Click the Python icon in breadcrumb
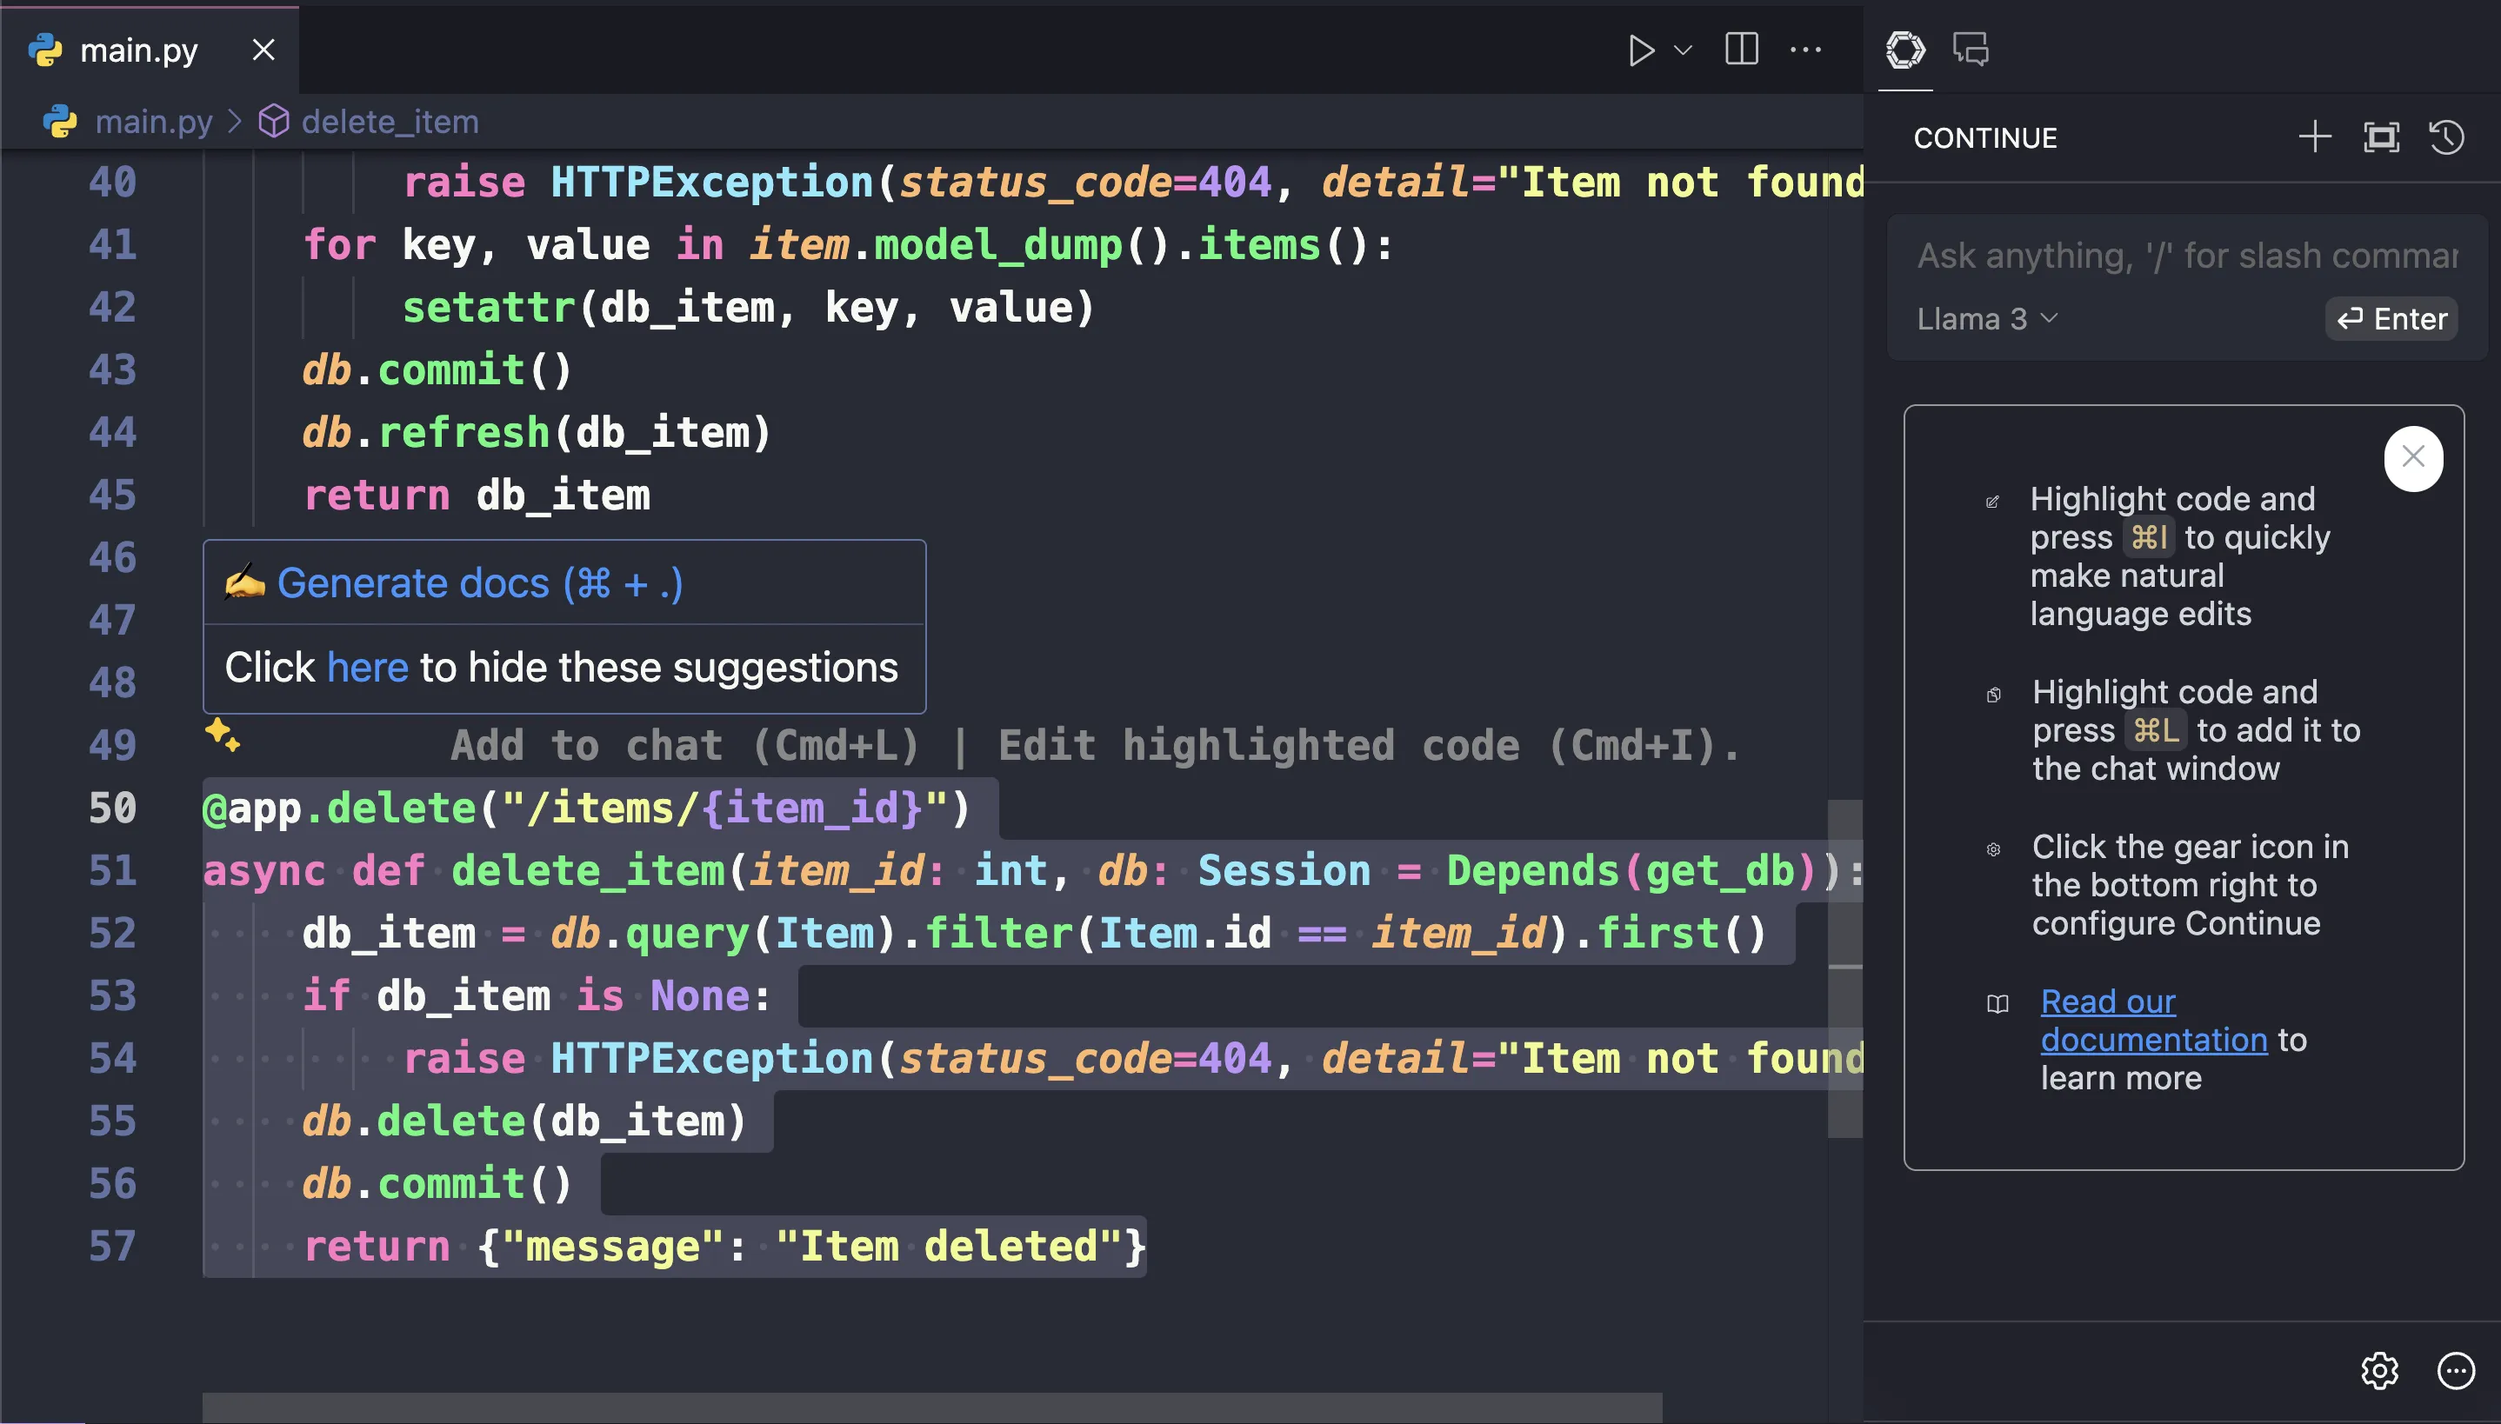The image size is (2501, 1424). pyautogui.click(x=60, y=122)
